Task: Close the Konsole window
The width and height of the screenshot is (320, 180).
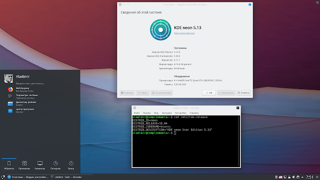Action: [134, 108]
